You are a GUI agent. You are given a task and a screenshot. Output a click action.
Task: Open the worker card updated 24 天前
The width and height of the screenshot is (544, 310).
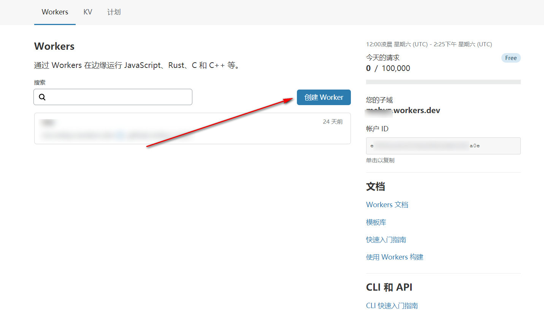click(x=192, y=128)
